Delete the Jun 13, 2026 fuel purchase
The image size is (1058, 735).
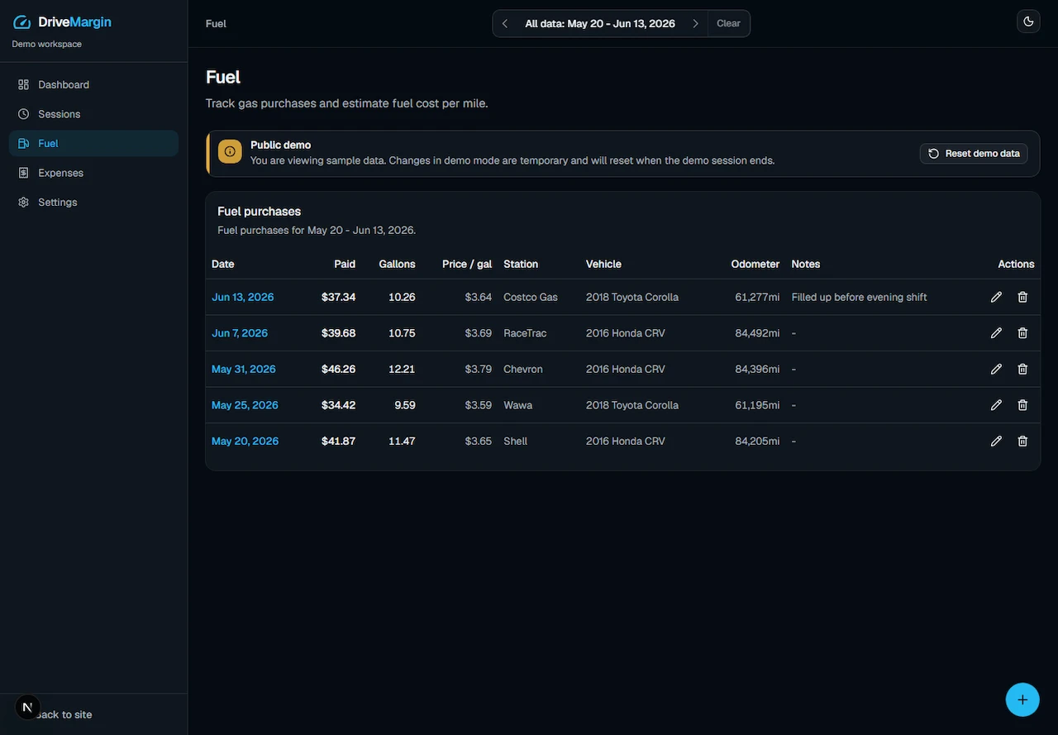[1022, 297]
